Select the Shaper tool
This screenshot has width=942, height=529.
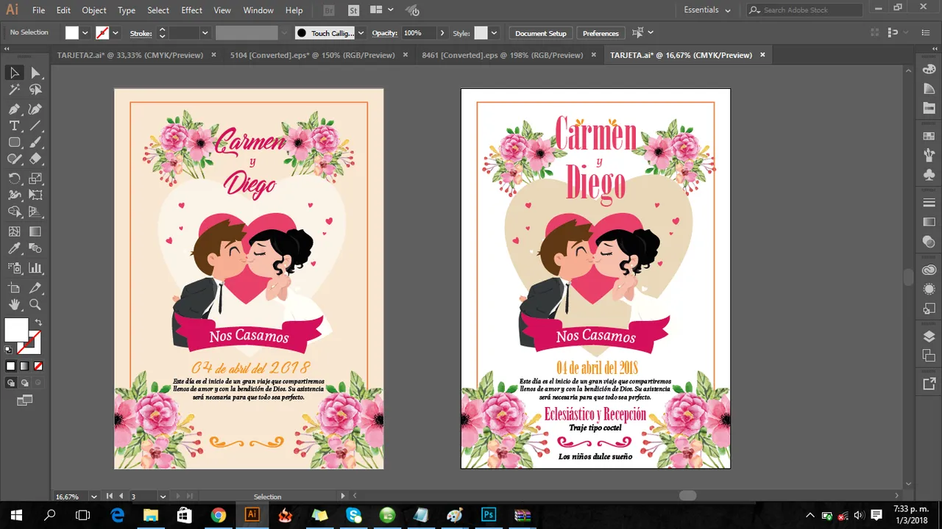click(x=14, y=159)
